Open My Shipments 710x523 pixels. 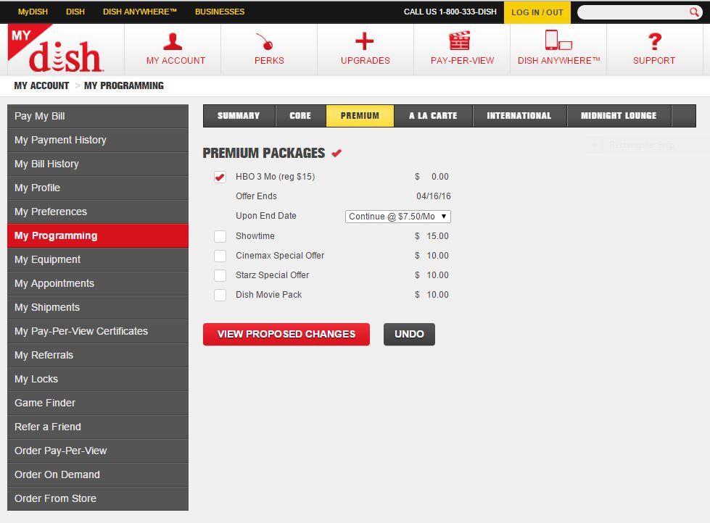[98, 308]
